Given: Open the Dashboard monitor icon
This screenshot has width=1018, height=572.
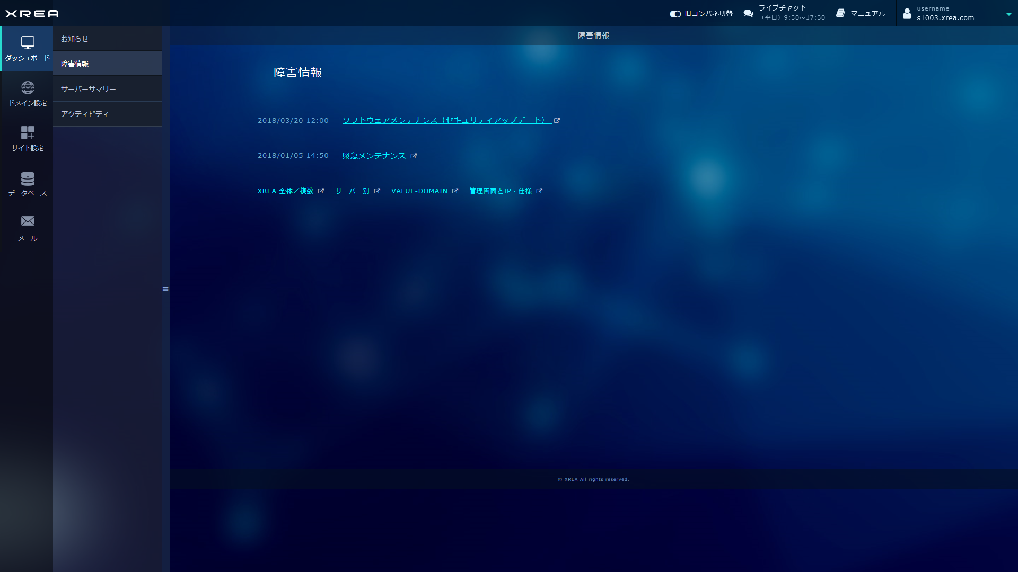Looking at the screenshot, I should pos(28,42).
